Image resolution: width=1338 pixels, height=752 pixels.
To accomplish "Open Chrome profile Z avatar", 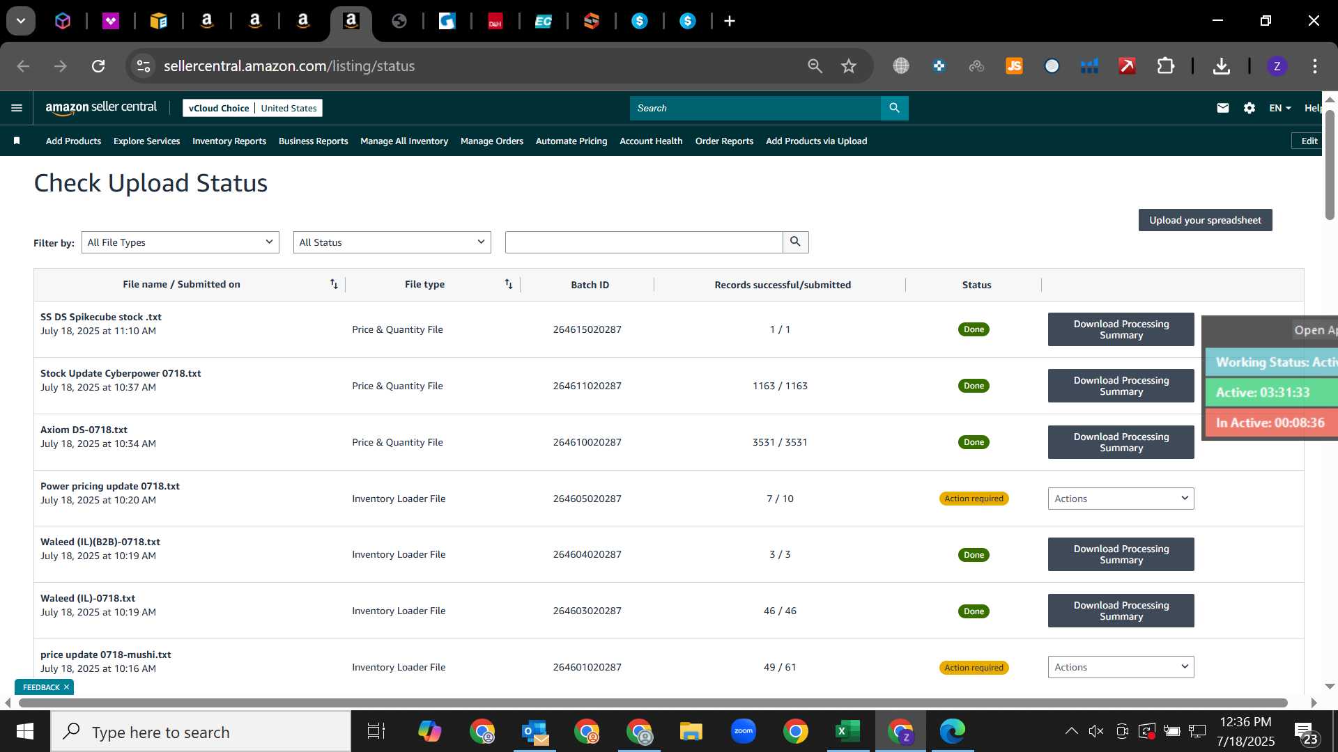I will (x=1277, y=66).
